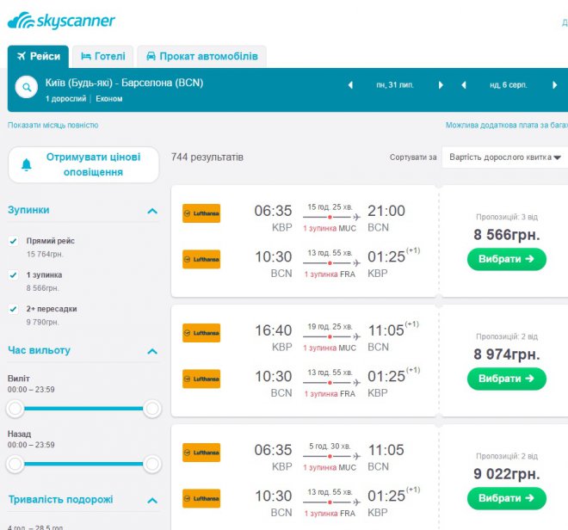Image resolution: width=568 pixels, height=530 pixels.
Task: Click Вибрати for the 8 566грн. offer
Action: 506,259
